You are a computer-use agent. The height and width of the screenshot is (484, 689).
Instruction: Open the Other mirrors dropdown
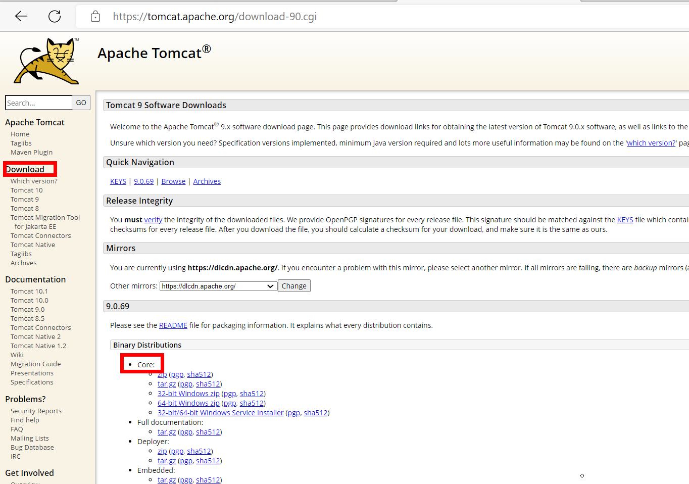[x=218, y=286]
